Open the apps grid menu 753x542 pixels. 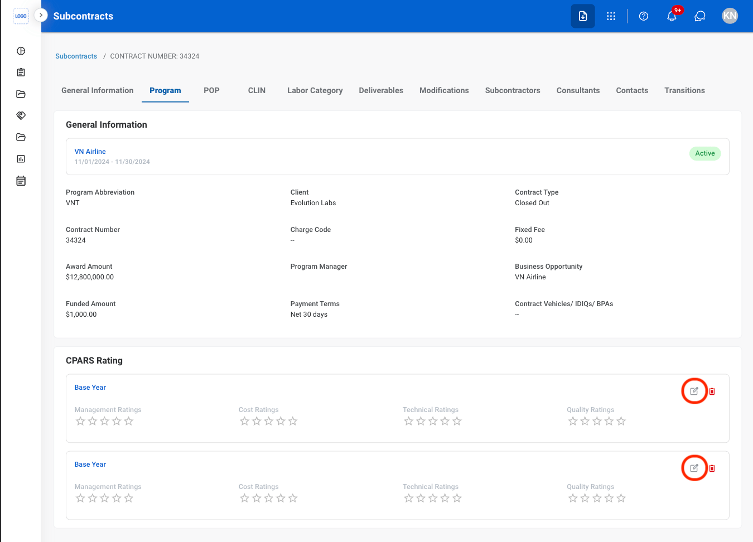[x=611, y=16]
